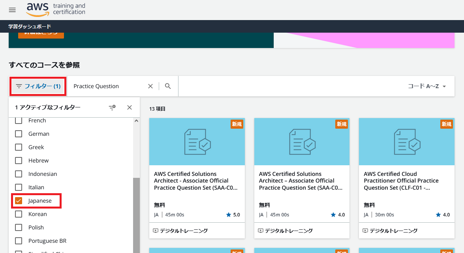The width and height of the screenshot is (464, 253).
Task: Open AWS Certified Cloud Practitioner Practice Question Set
Action: [x=401, y=181]
